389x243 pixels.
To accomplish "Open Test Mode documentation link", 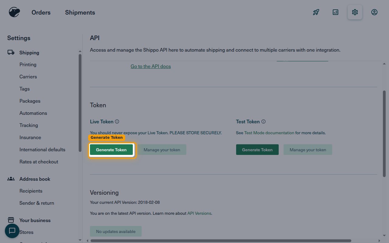I will click(x=269, y=133).
